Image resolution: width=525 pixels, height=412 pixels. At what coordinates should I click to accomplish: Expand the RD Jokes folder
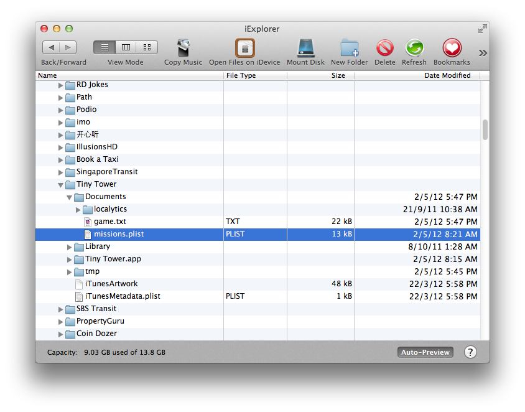tap(60, 85)
